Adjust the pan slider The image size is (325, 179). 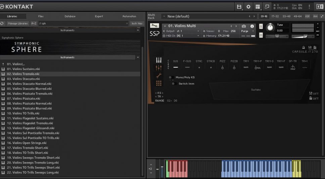277,36
